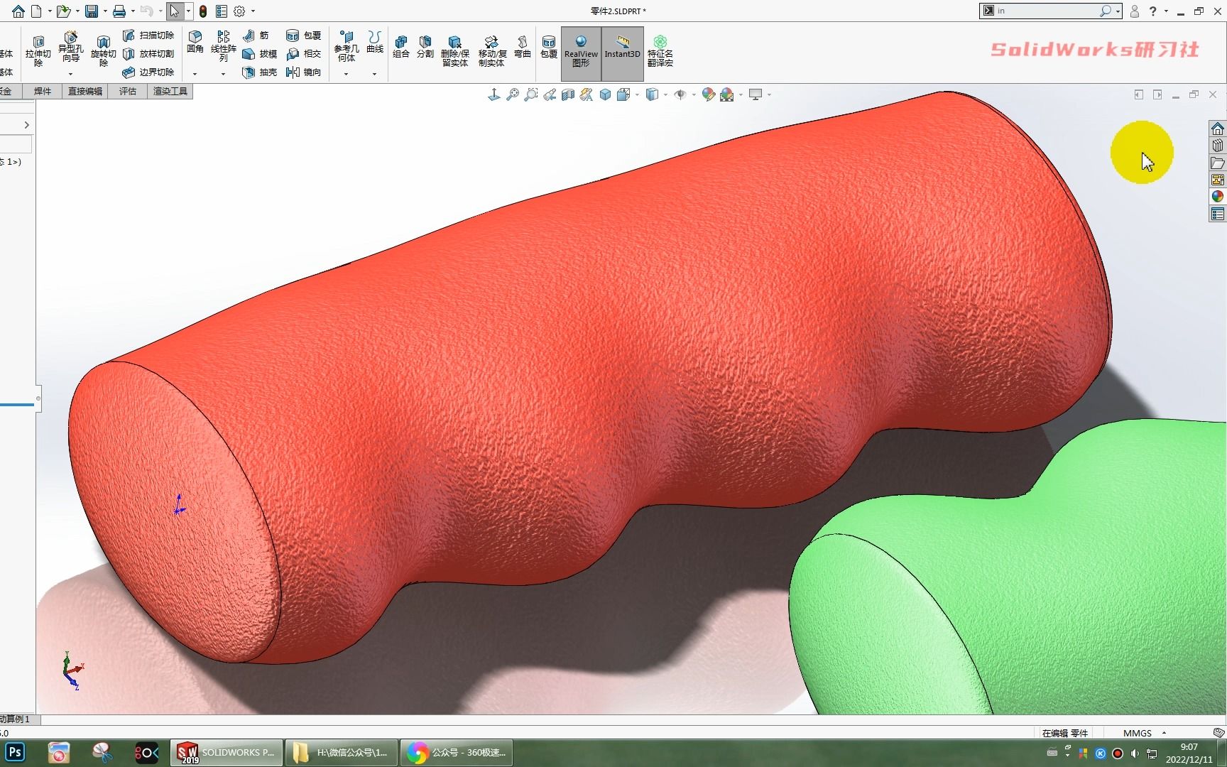Click the Extruded Cut (拉伸切除) tool
This screenshot has width=1227, height=767.
point(38,50)
